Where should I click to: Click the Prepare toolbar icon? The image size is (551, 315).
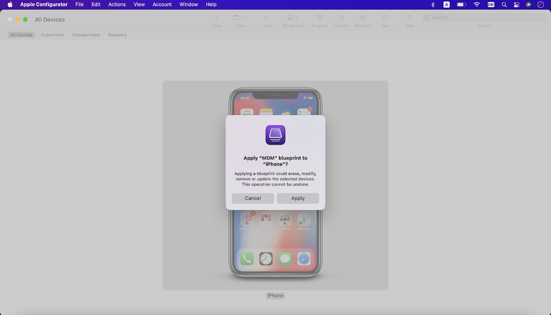[320, 18]
